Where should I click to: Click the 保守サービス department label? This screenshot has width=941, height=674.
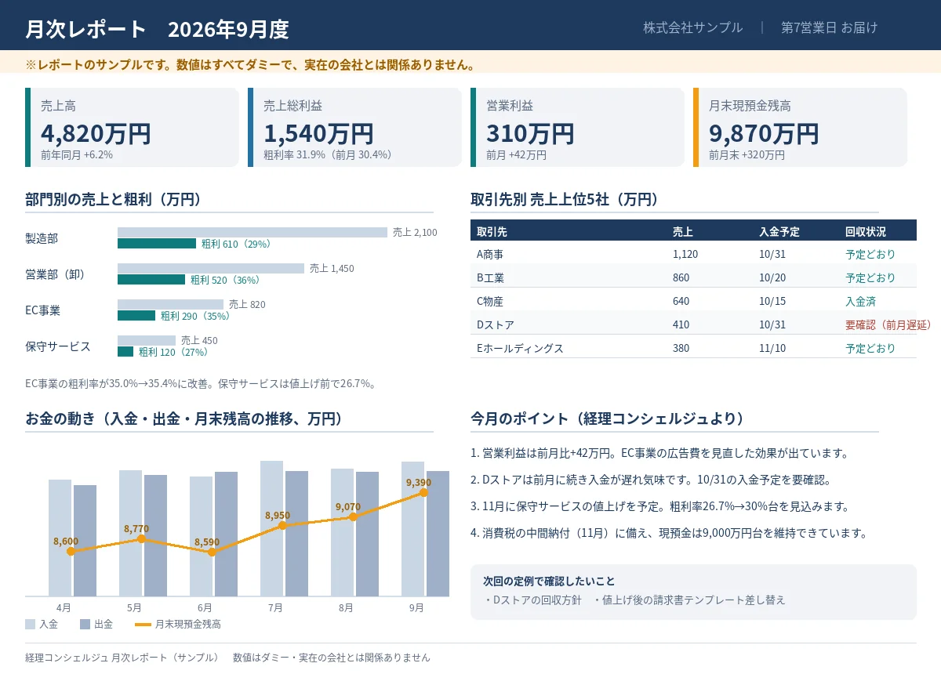pyautogui.click(x=58, y=346)
